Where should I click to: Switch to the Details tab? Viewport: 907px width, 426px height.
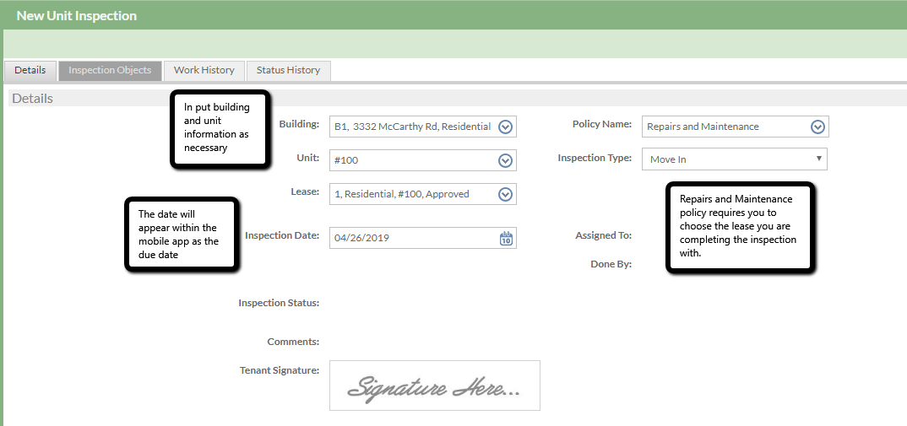[30, 71]
